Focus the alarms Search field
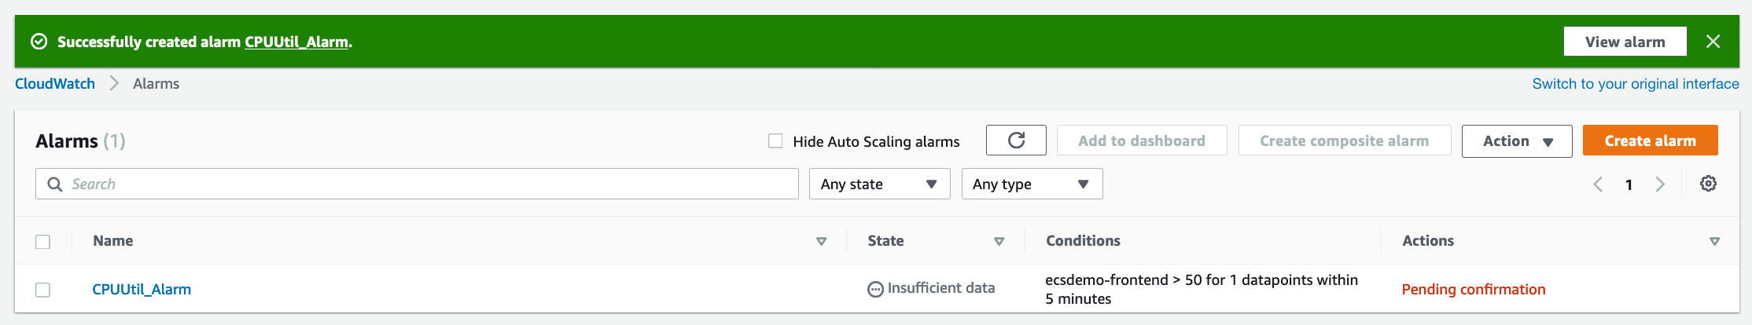Image resolution: width=1752 pixels, height=325 pixels. point(417,184)
